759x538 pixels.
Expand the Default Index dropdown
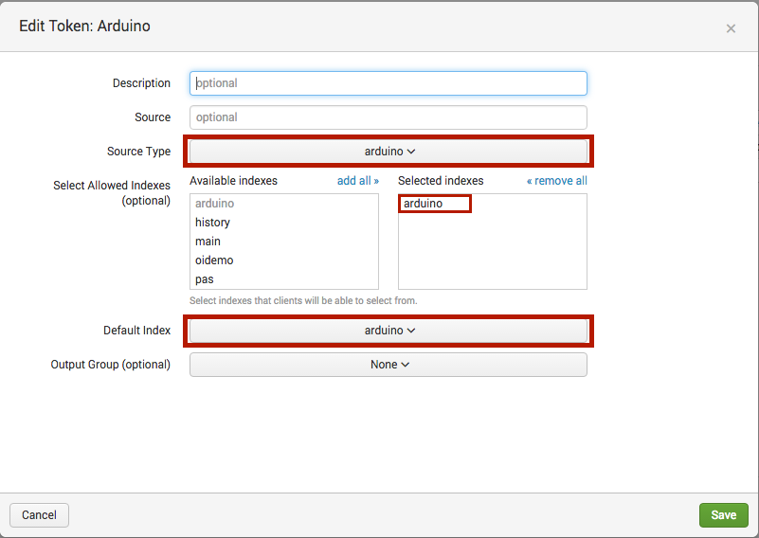[389, 331]
